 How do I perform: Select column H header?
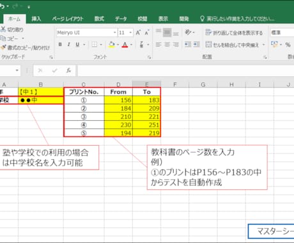[231, 84]
